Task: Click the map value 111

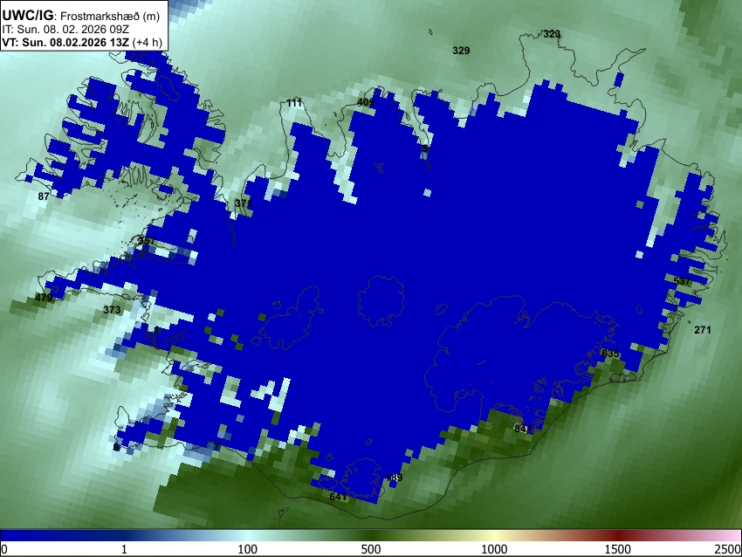Action: (294, 103)
